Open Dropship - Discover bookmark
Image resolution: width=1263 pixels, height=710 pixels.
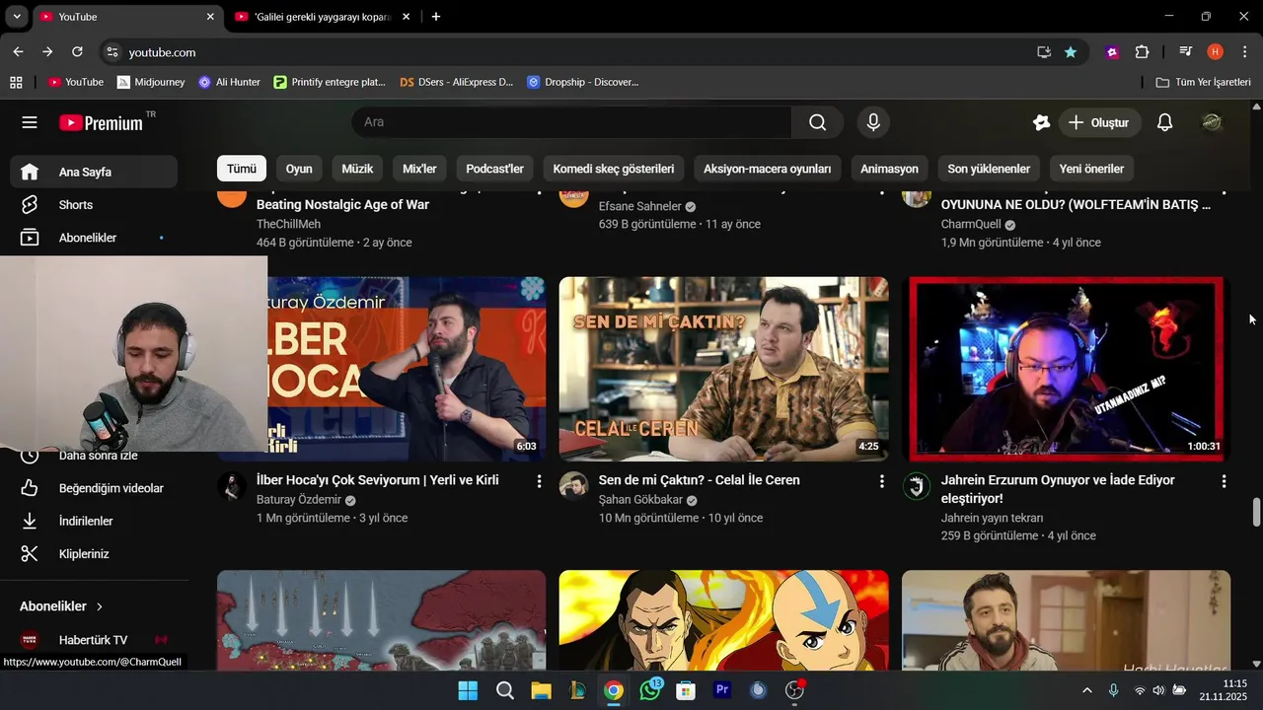pos(583,82)
